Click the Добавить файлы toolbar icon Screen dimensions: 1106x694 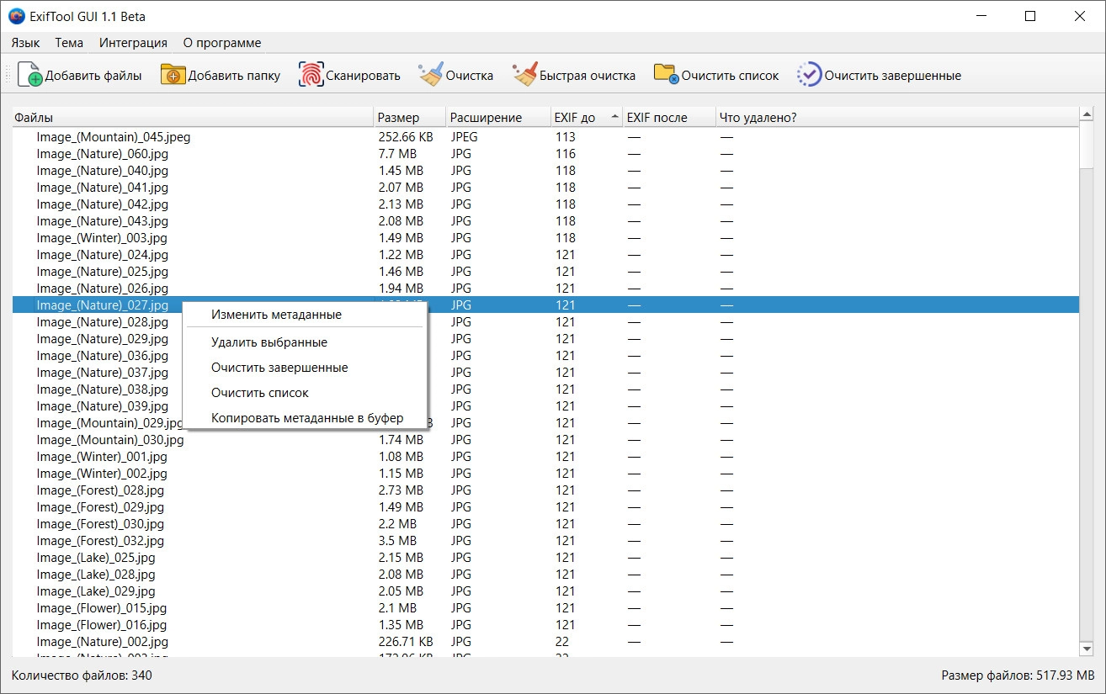point(29,75)
